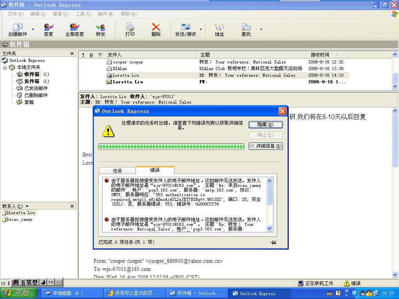Open the dropdown arrow next to 创建邮件
The image size is (399, 299).
click(33, 30)
